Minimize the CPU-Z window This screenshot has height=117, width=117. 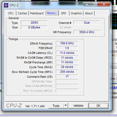pyautogui.click(x=87, y=4)
